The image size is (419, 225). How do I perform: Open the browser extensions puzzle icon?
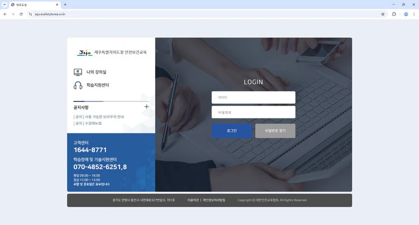point(394,14)
